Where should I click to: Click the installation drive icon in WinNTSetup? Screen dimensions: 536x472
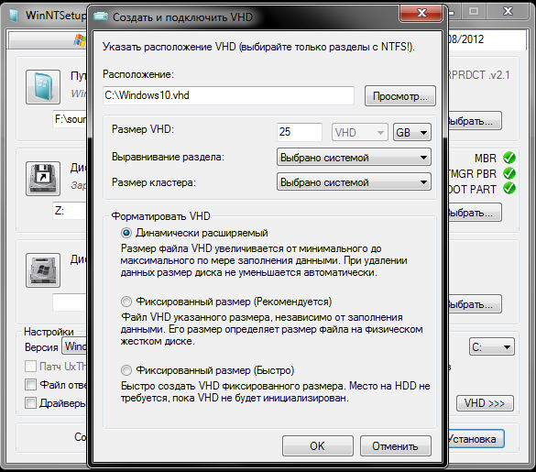[x=43, y=270]
